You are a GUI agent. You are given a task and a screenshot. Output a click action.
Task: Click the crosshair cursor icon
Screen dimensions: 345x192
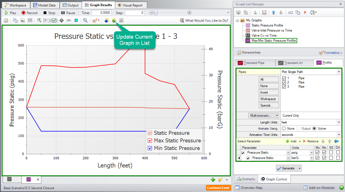pos(61,20)
